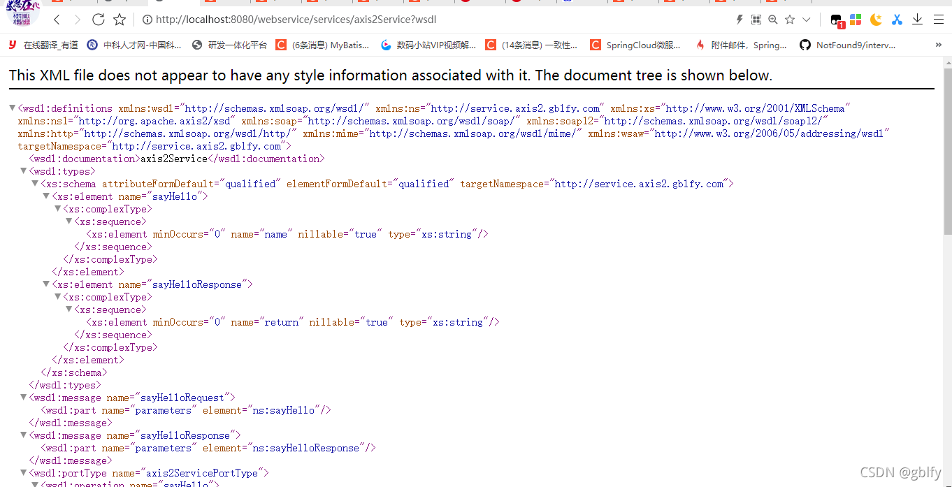Image resolution: width=952 pixels, height=487 pixels.
Task: Click the zoom magnifier icon in address bar
Action: (773, 20)
